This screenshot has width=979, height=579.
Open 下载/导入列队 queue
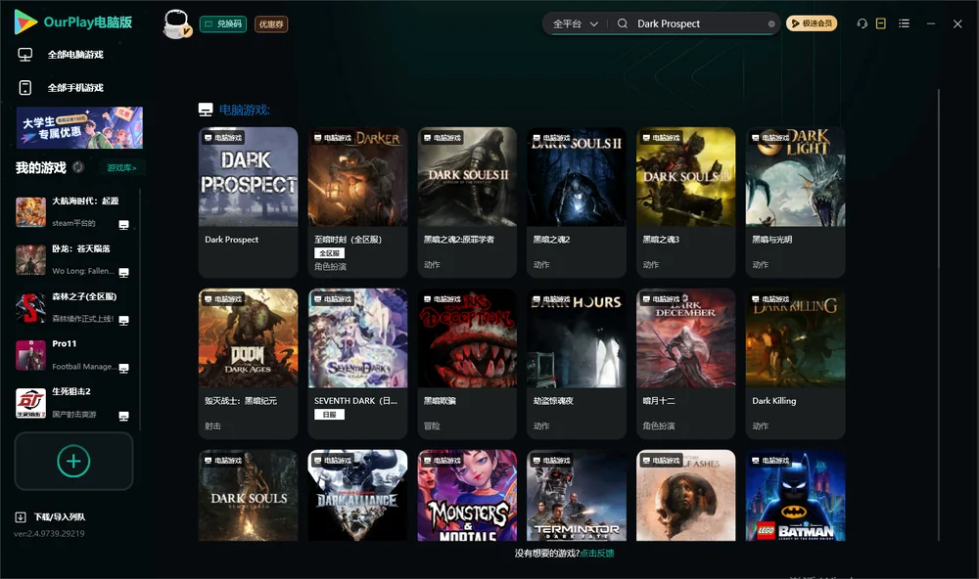(60, 517)
